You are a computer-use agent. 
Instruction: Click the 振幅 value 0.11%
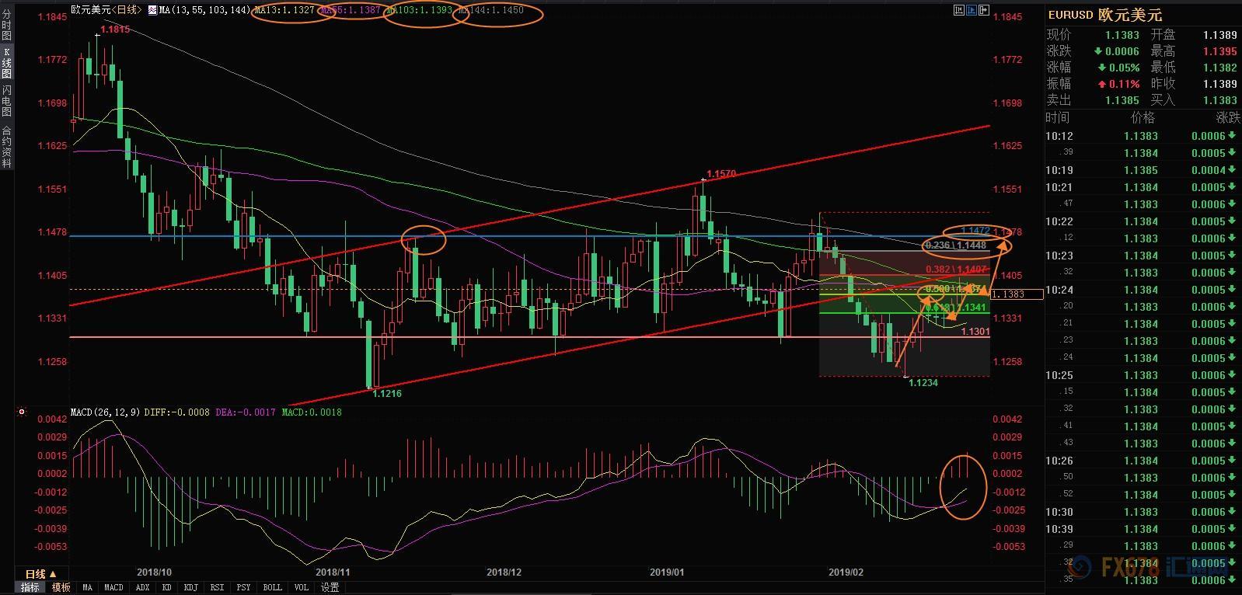[x=1124, y=84]
